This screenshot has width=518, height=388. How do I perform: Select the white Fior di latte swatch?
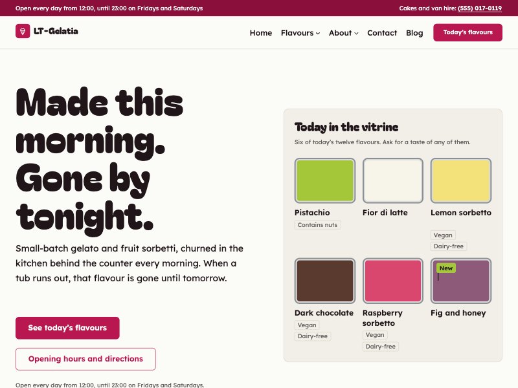click(x=393, y=180)
